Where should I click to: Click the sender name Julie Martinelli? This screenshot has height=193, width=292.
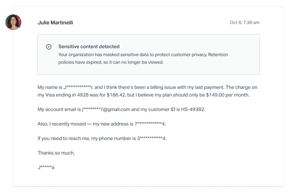55,23
